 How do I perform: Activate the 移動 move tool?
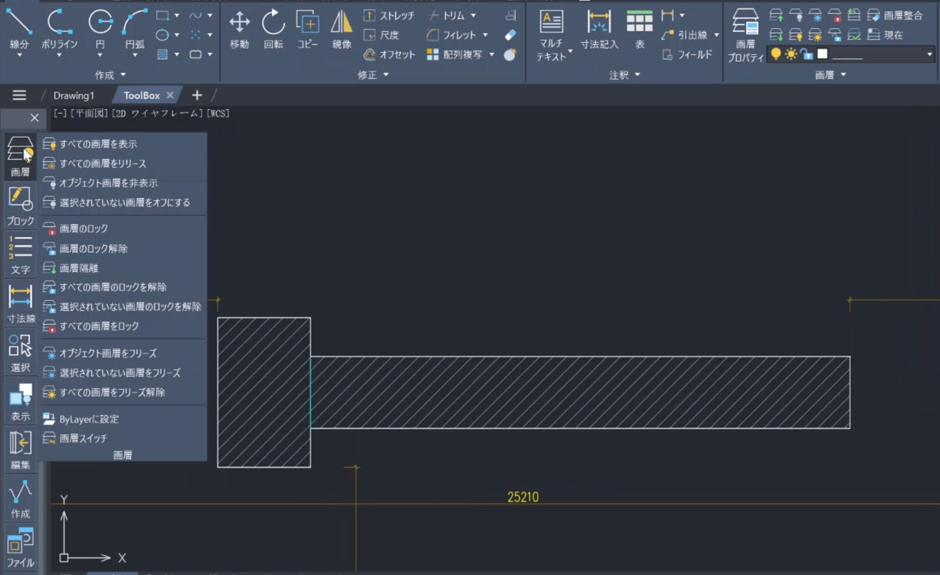point(240,30)
